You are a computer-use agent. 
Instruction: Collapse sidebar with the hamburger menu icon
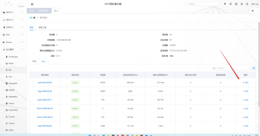click(x=32, y=4)
